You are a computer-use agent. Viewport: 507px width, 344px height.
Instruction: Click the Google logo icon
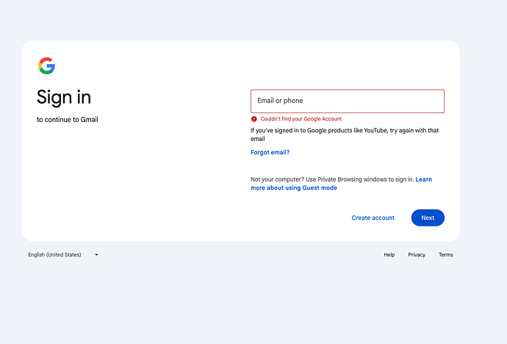pos(46,65)
